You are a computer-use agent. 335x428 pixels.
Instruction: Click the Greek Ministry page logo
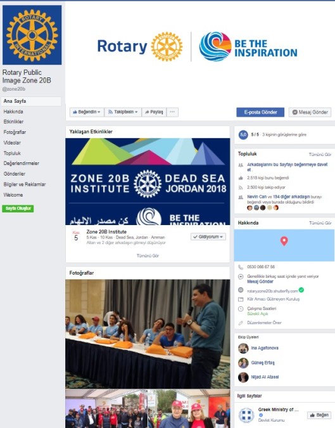tap(246, 415)
